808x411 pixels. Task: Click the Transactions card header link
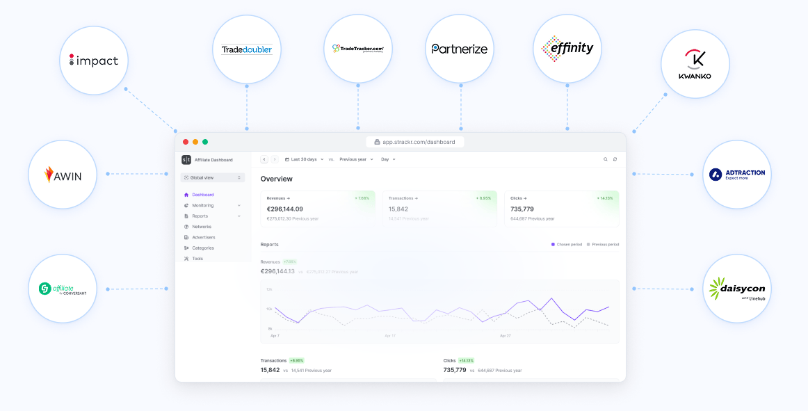[x=403, y=198]
